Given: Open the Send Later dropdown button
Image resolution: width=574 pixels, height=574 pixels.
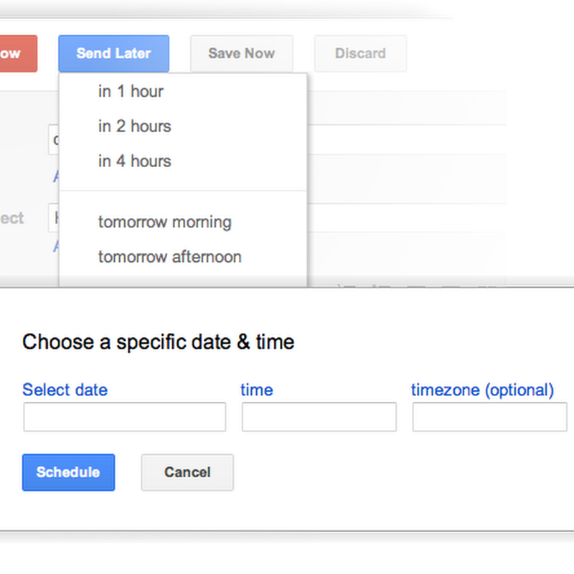Looking at the screenshot, I should coord(113,54).
